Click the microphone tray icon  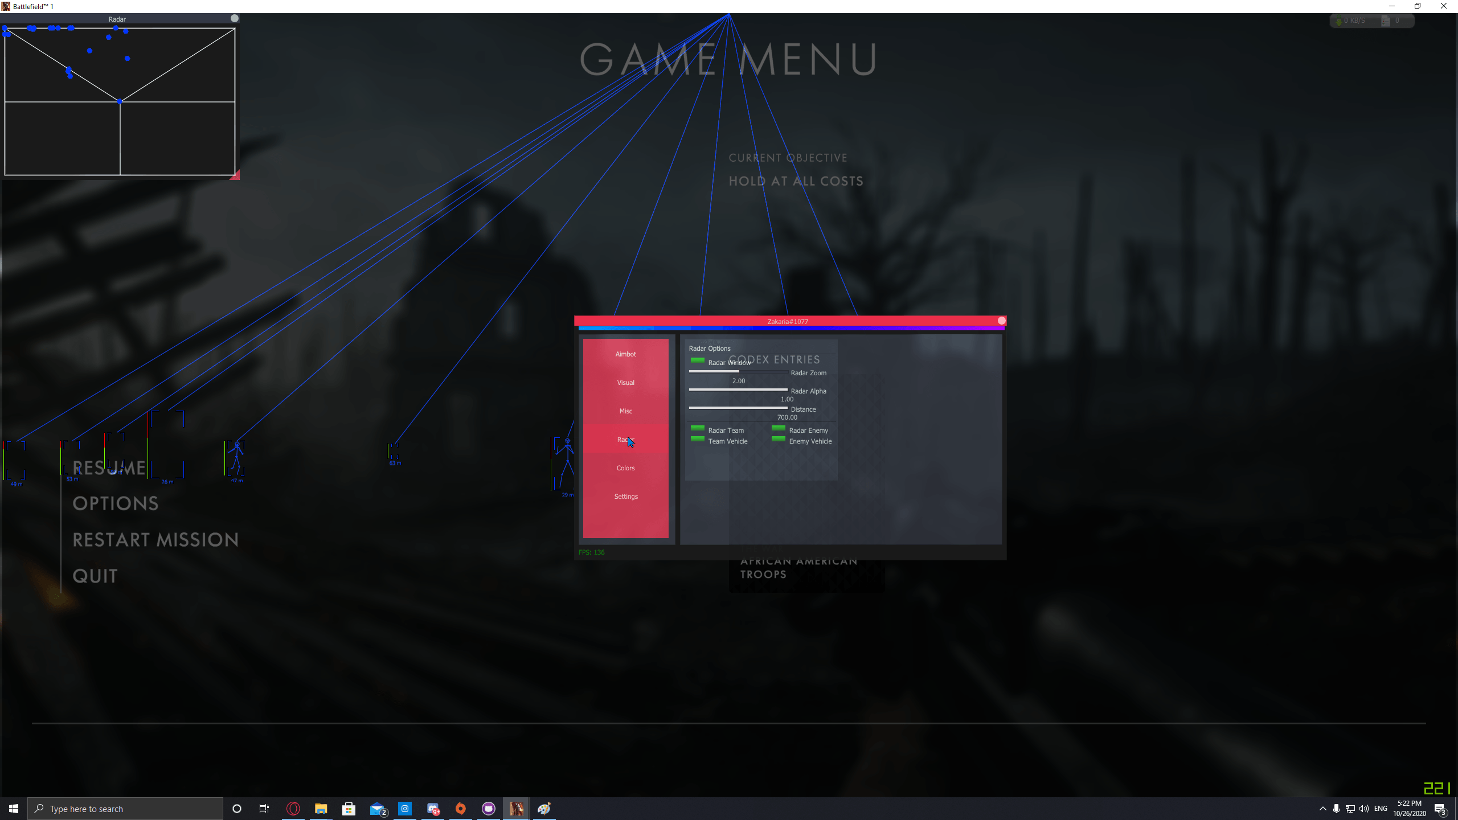[x=1336, y=809]
